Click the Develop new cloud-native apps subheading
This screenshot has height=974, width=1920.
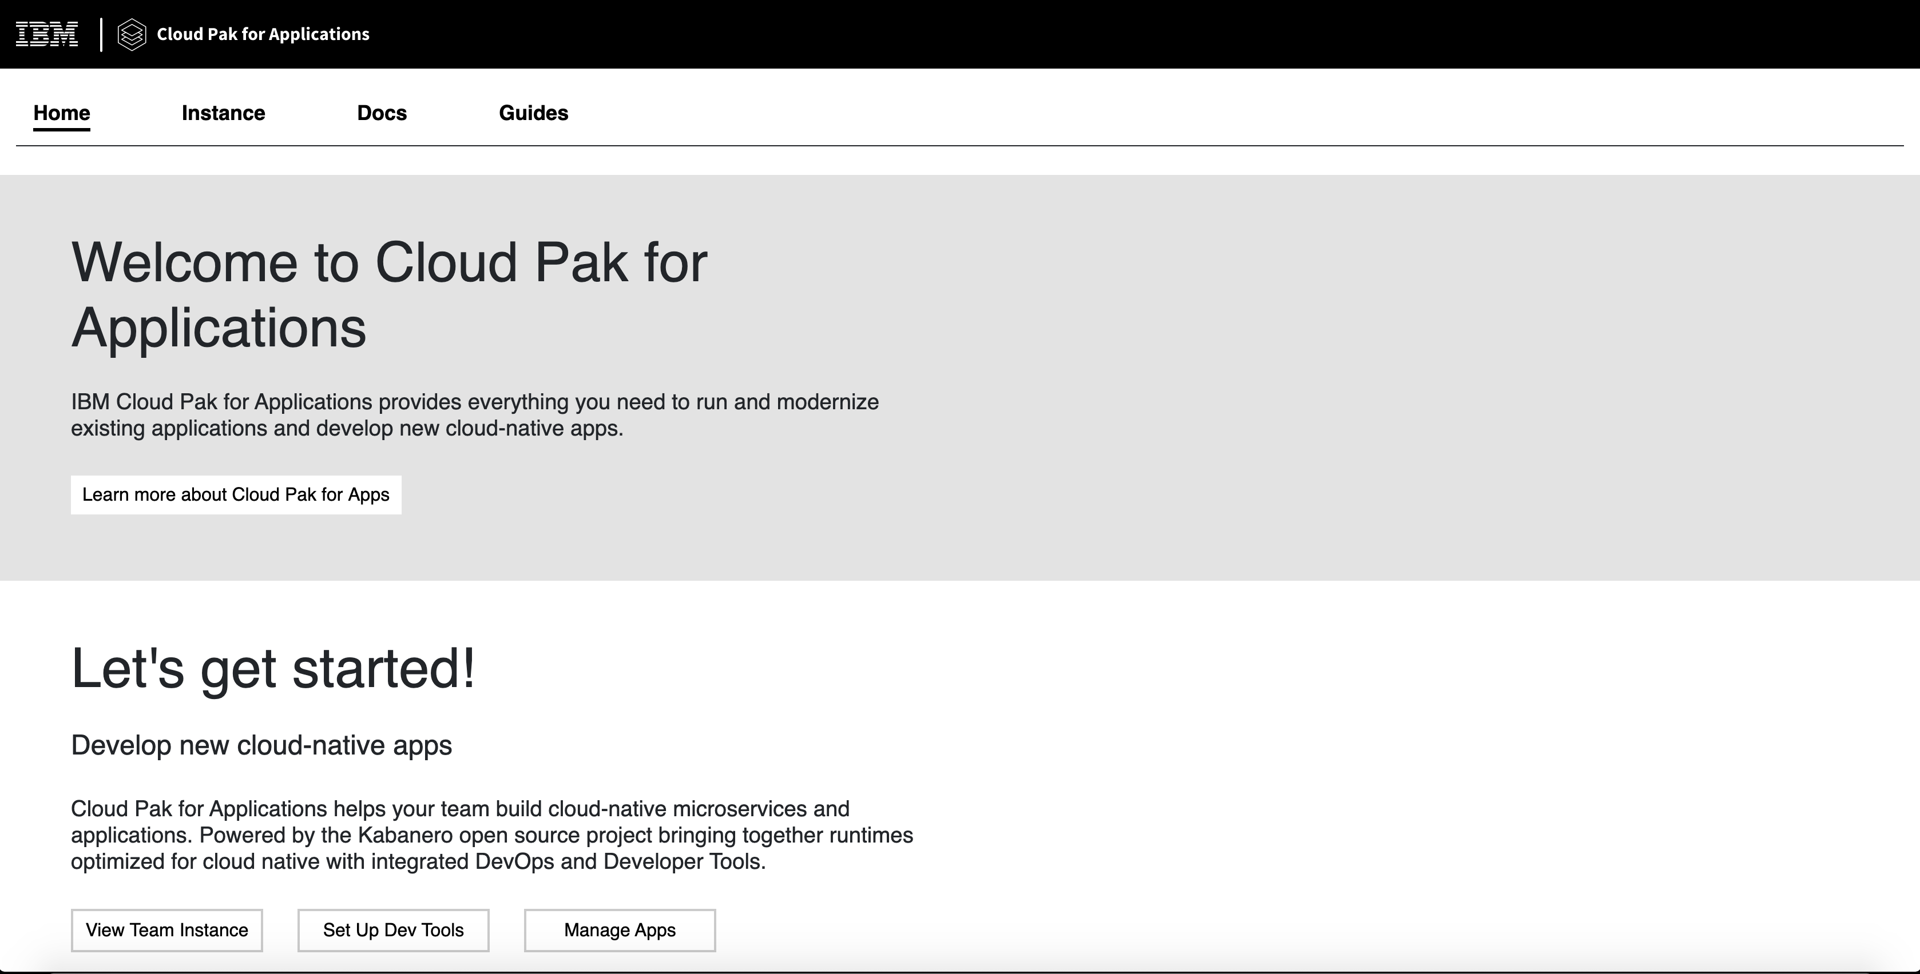[261, 745]
